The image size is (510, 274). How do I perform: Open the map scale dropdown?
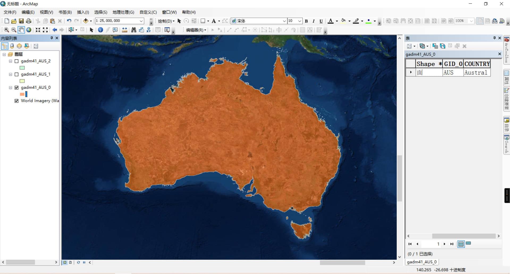141,21
